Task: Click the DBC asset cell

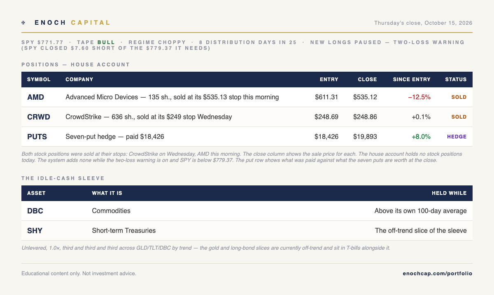Action: pos(35,211)
